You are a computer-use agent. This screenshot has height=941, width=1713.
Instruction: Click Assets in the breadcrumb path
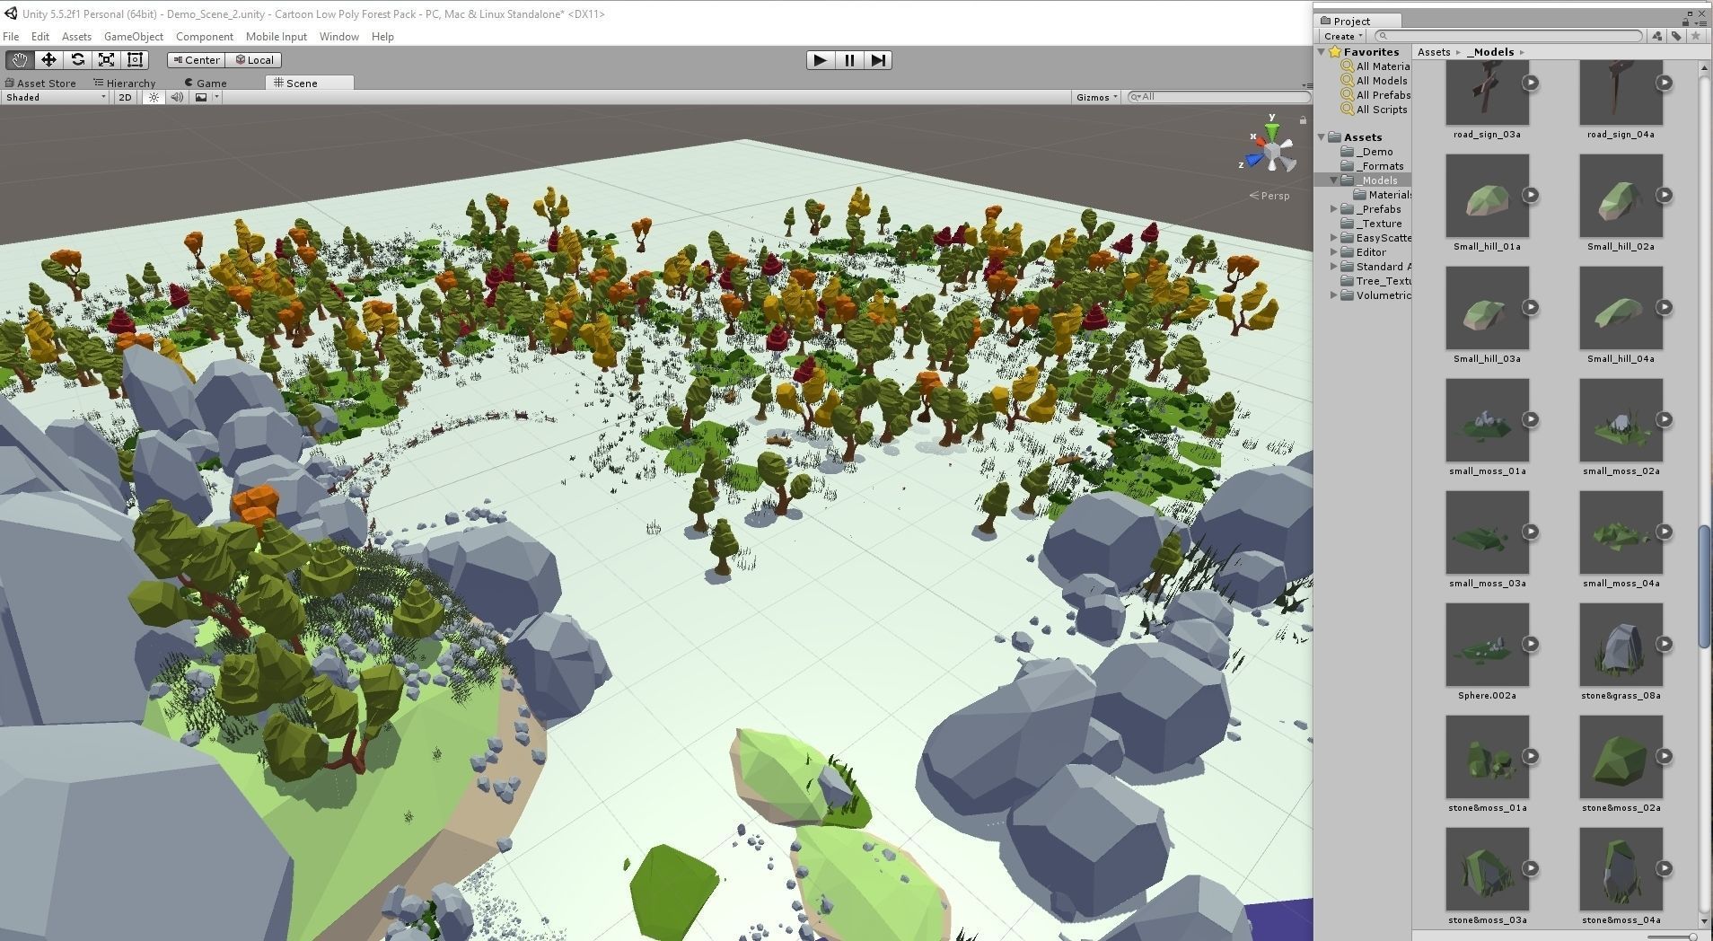coord(1434,52)
